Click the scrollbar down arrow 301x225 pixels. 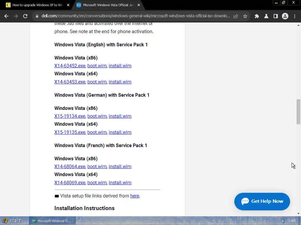click(x=298, y=214)
